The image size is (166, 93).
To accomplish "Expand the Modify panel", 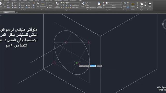I will tap(23, 10).
